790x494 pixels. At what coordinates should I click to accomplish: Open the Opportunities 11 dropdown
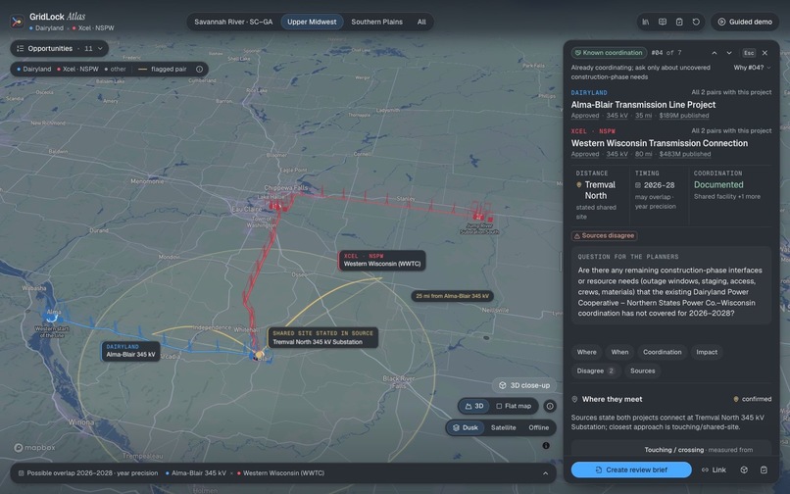point(60,48)
